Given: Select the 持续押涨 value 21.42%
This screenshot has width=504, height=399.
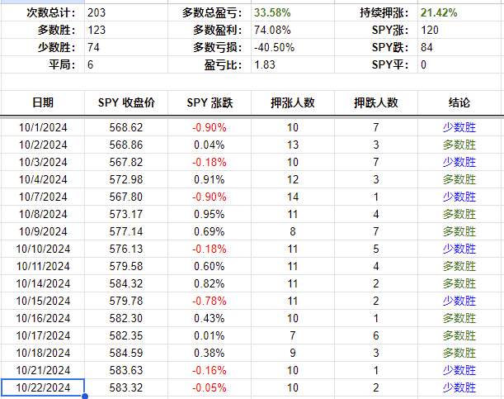Looking at the screenshot, I should 460,13.
